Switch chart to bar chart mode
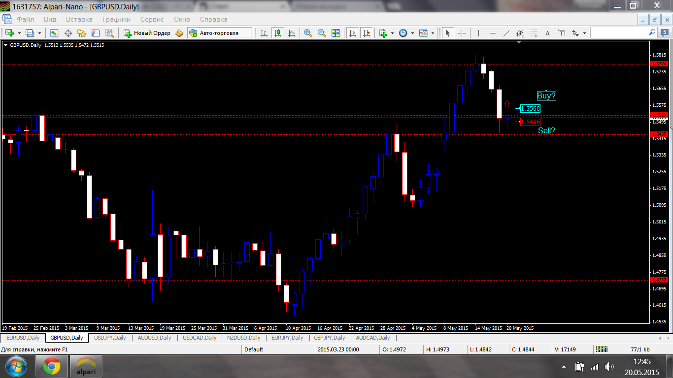673x378 pixels. point(264,33)
